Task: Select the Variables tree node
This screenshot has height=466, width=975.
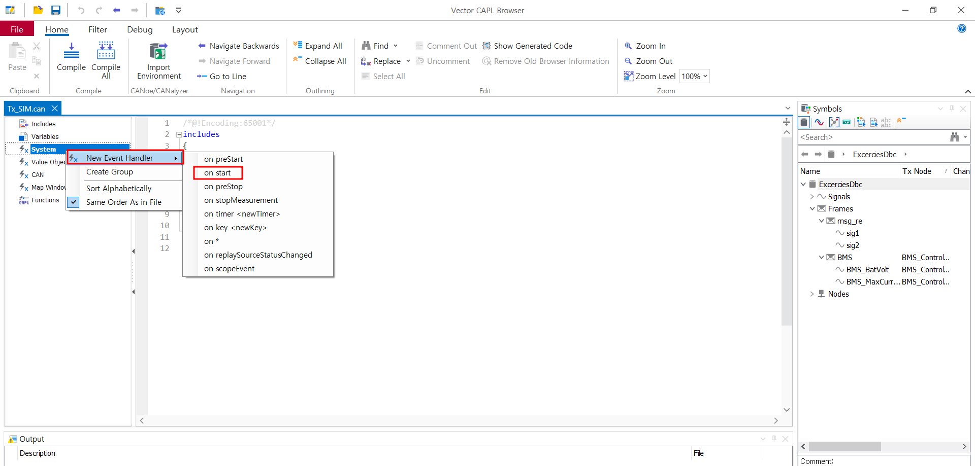Action: coord(45,136)
